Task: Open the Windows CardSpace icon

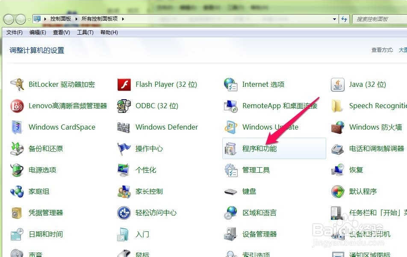Action: (17, 127)
